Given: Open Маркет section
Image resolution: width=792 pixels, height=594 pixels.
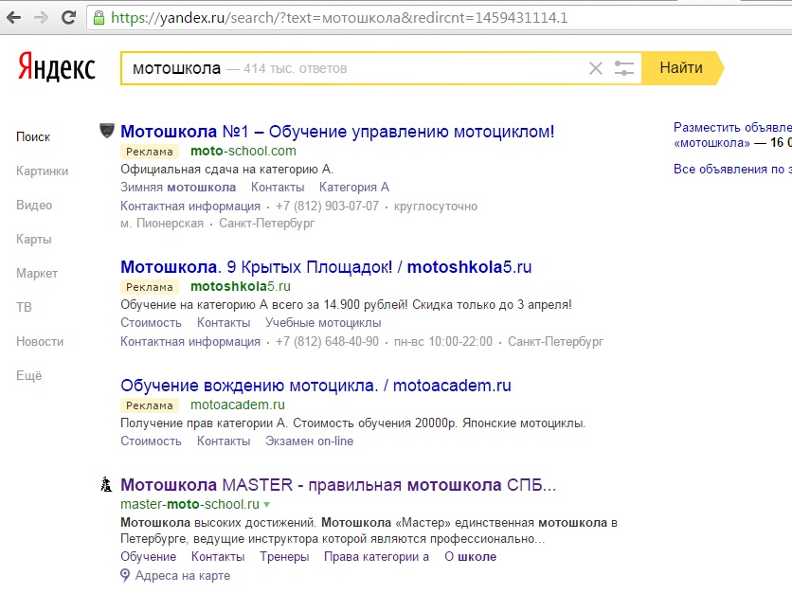Looking at the screenshot, I should (37, 273).
